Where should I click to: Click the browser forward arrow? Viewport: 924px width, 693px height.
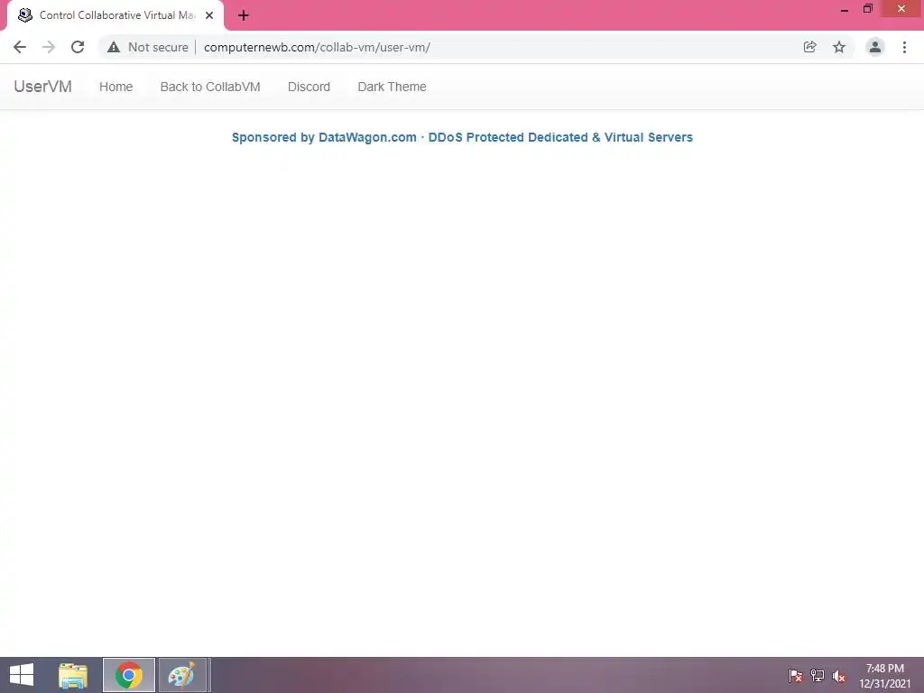pyautogui.click(x=49, y=47)
